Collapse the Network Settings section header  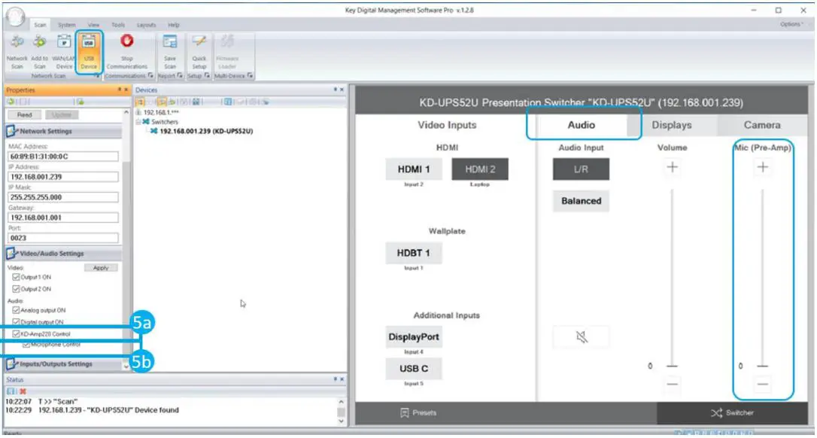coord(64,131)
